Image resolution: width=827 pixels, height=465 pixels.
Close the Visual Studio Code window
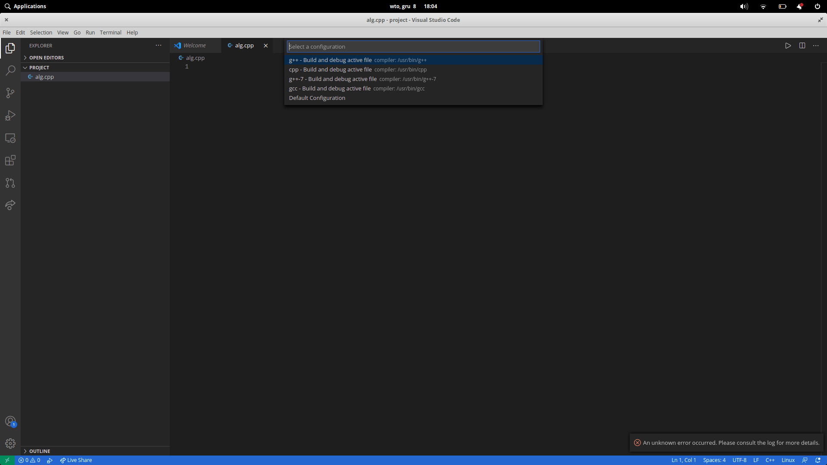coord(6,20)
